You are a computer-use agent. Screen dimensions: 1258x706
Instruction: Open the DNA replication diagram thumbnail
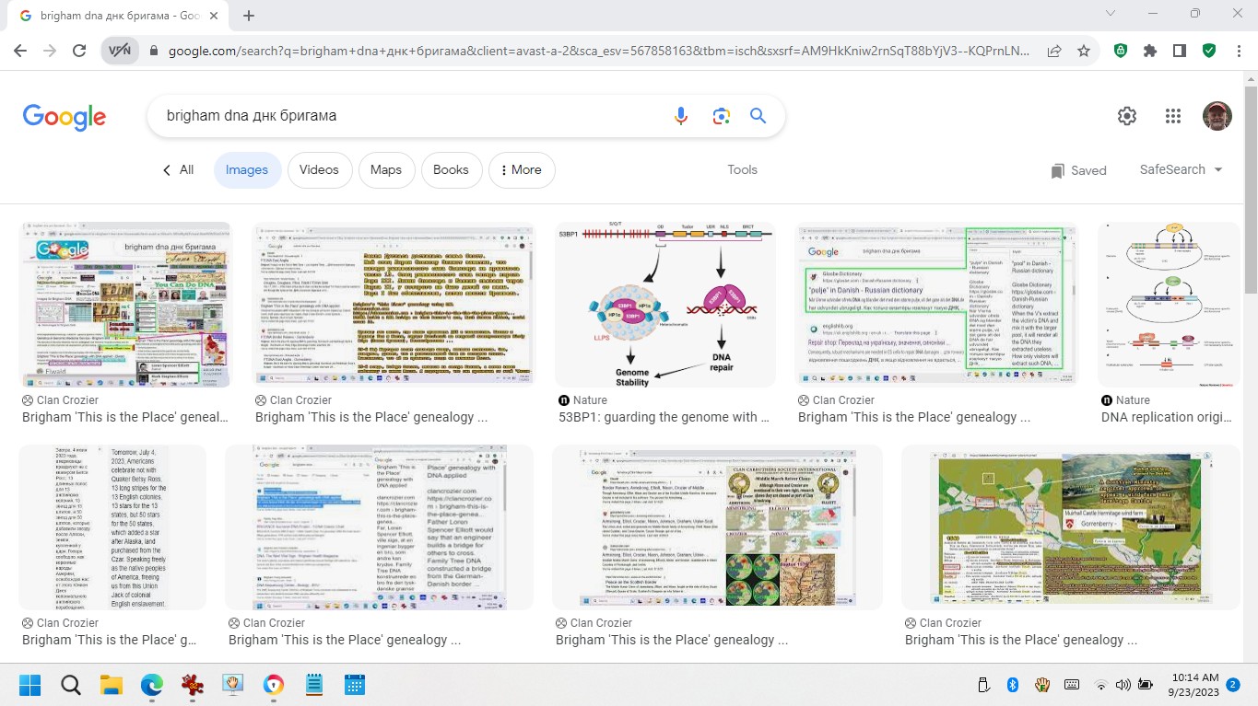(1170, 305)
